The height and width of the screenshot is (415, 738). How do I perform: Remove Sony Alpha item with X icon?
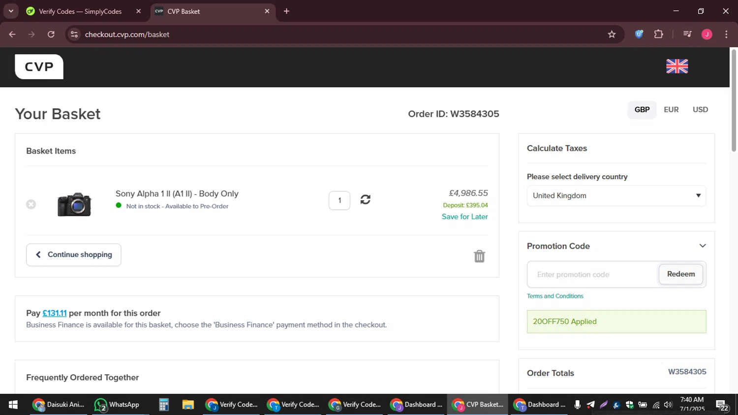[x=31, y=204]
